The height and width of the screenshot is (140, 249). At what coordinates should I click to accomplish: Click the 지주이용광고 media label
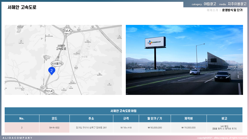237,4
